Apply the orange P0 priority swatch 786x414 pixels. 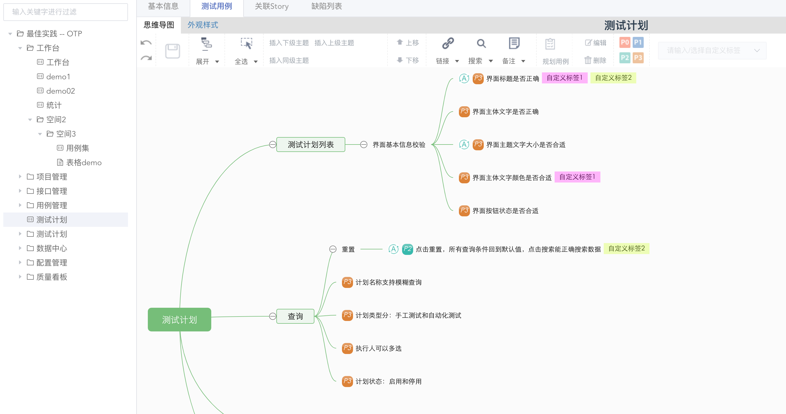click(x=625, y=42)
